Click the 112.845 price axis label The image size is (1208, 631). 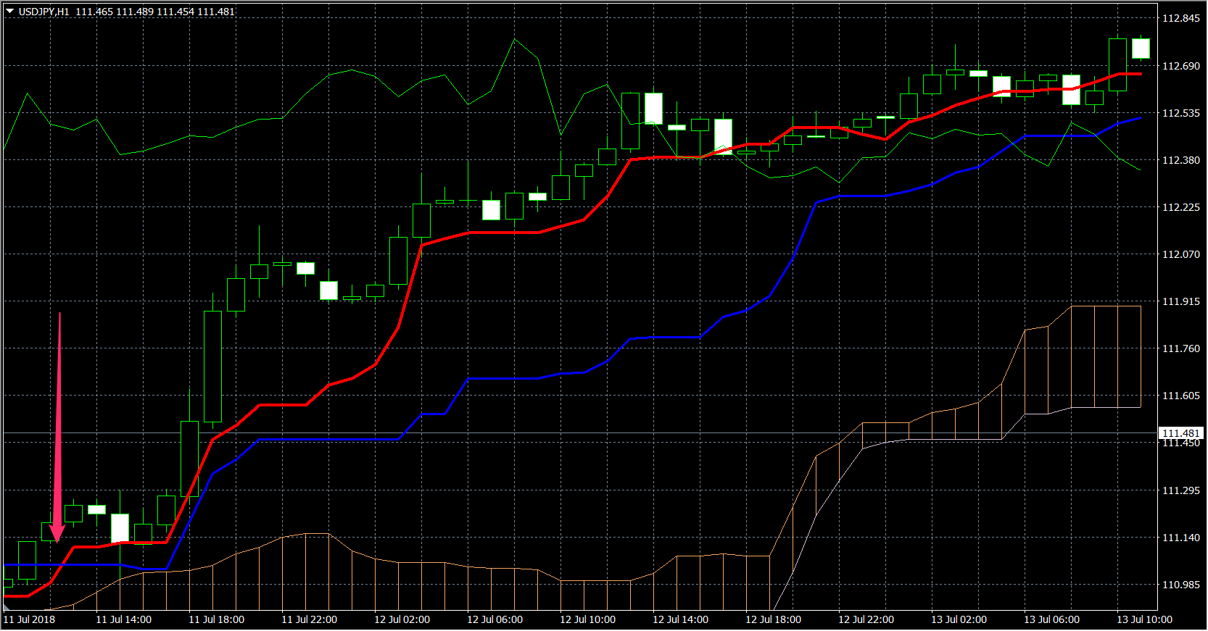coord(1180,19)
